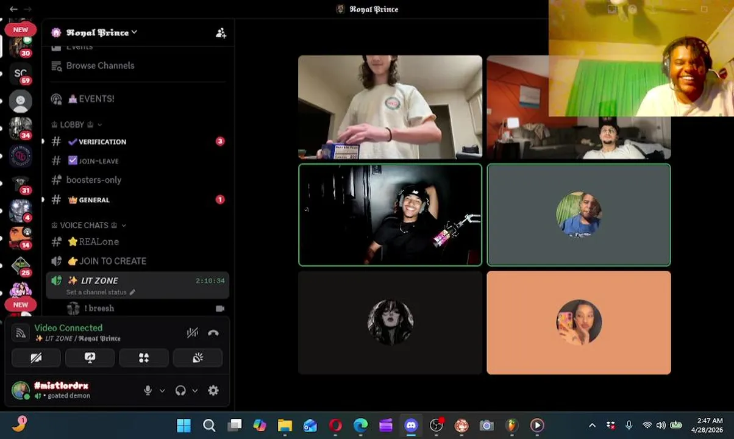Collapse the VOICE CHATS category
Viewport: 734px width, 439px height.
tap(88, 225)
